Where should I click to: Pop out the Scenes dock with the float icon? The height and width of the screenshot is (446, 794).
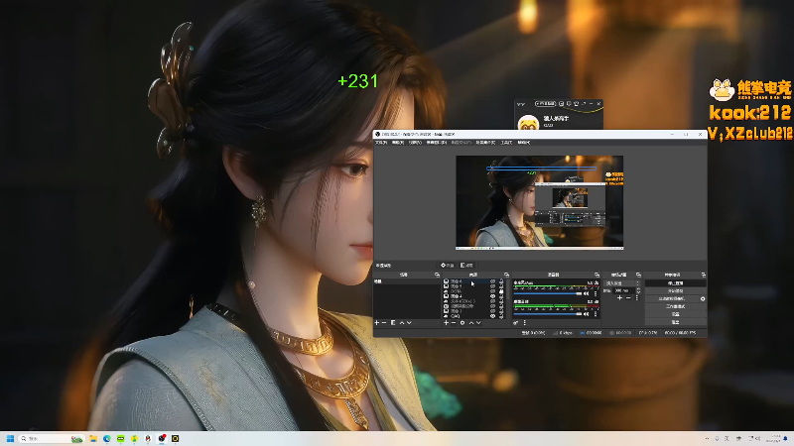tap(437, 275)
